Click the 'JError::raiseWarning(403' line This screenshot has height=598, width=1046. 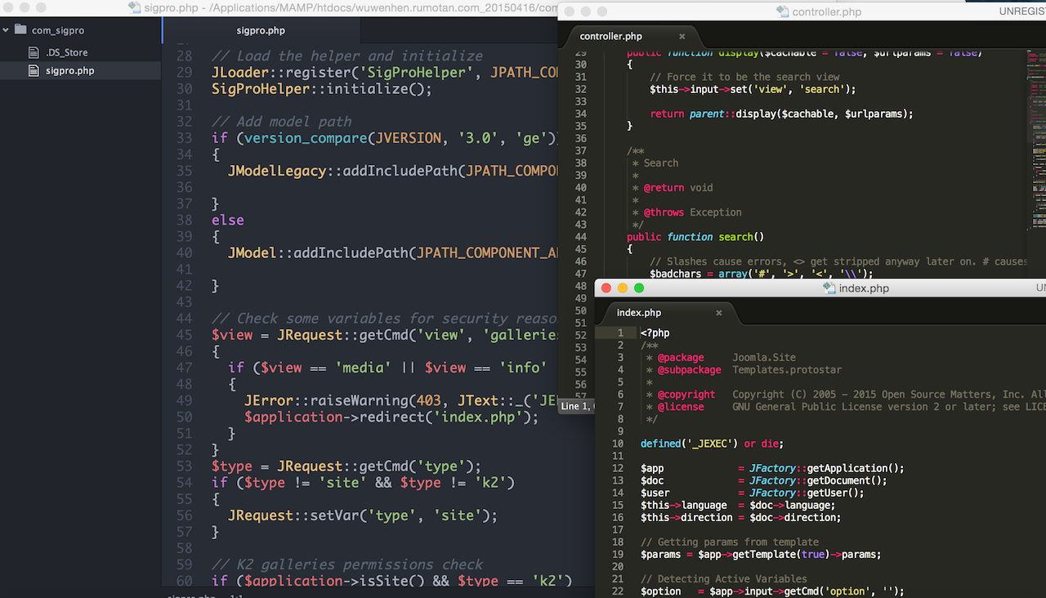(x=400, y=399)
